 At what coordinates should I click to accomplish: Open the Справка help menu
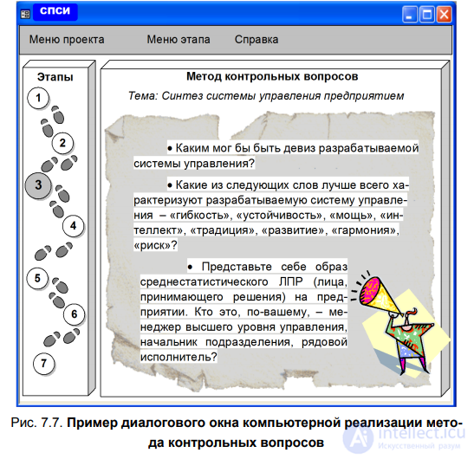(x=256, y=40)
